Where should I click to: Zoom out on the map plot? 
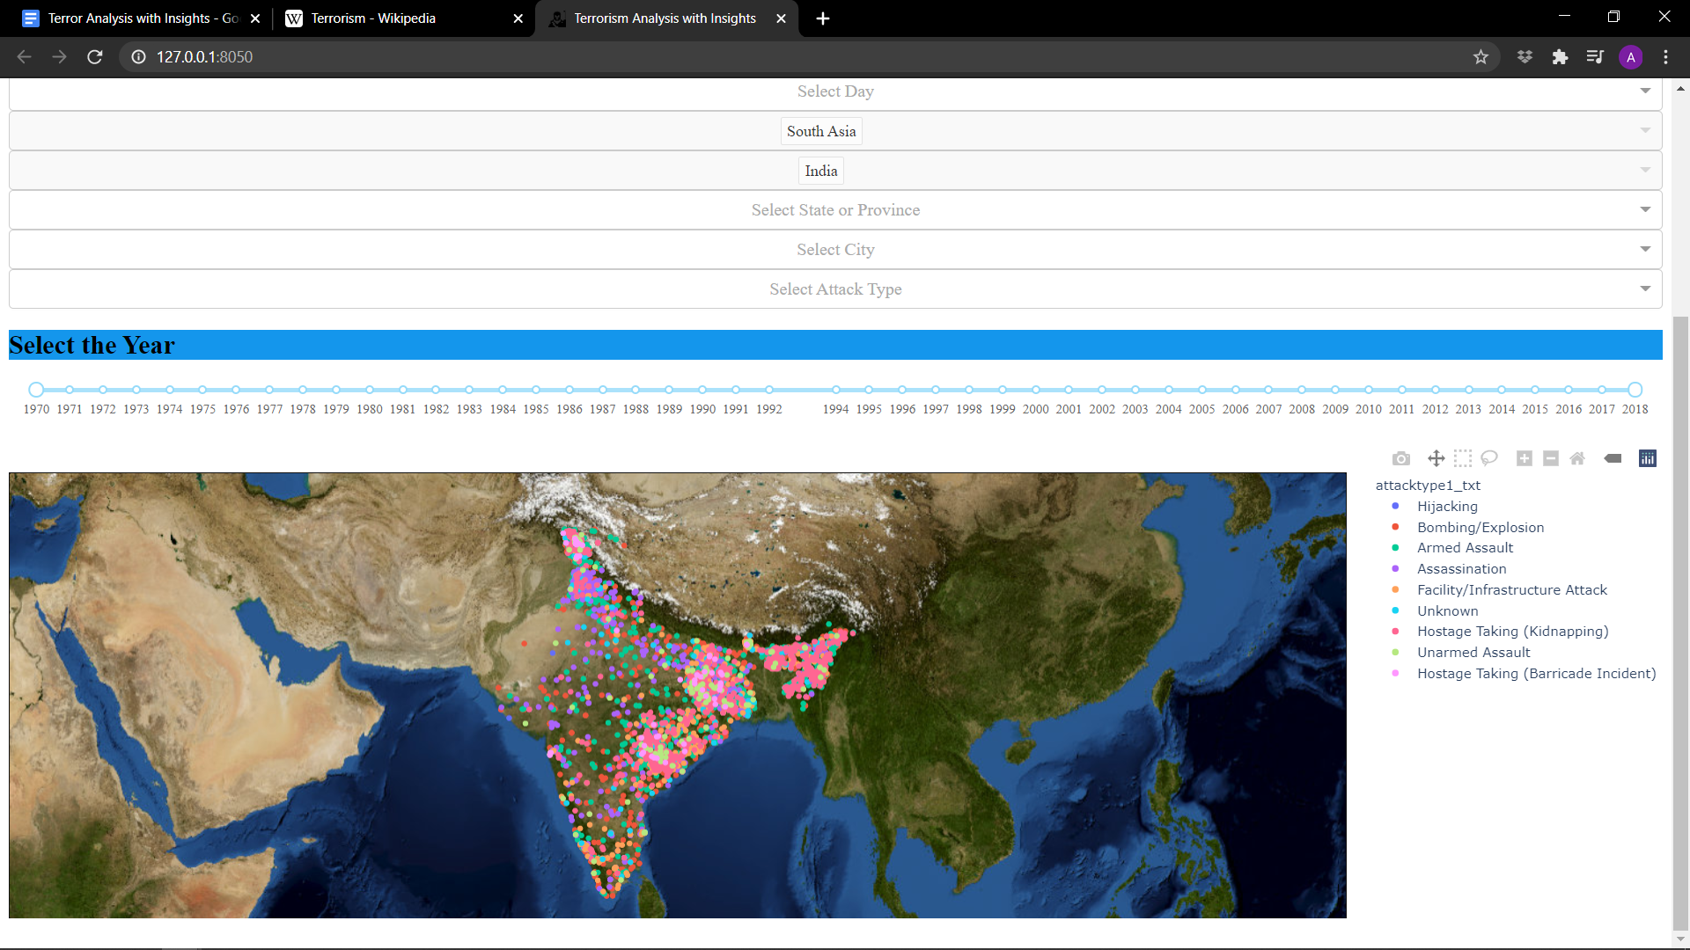(x=1550, y=458)
